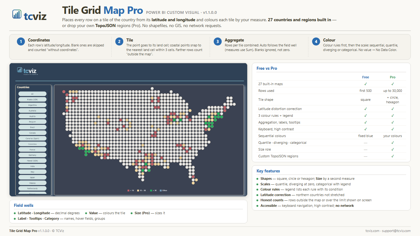The width and height of the screenshot is (420, 236).
Task: Click the Pro checkmark for Custom TopoJSON regions
Action: [393, 156]
